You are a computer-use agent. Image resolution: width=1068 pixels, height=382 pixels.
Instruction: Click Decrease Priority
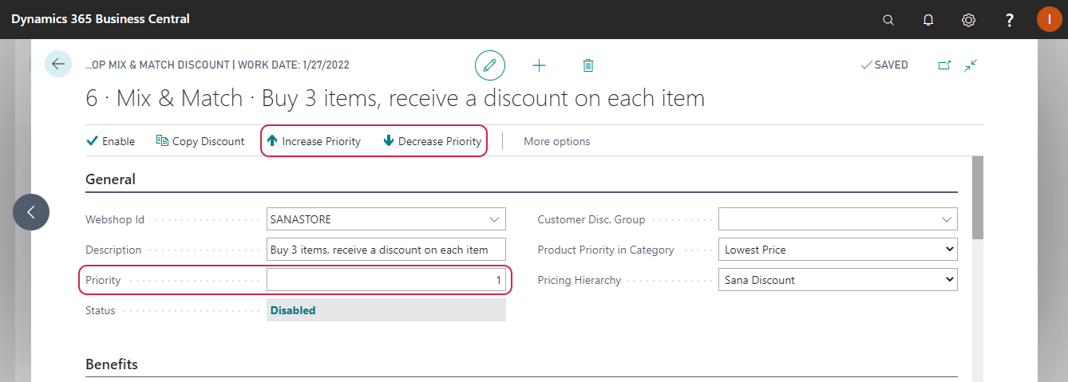[x=432, y=141]
